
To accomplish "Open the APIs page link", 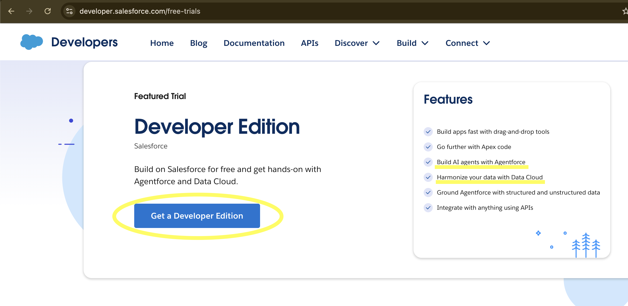I will pos(309,43).
